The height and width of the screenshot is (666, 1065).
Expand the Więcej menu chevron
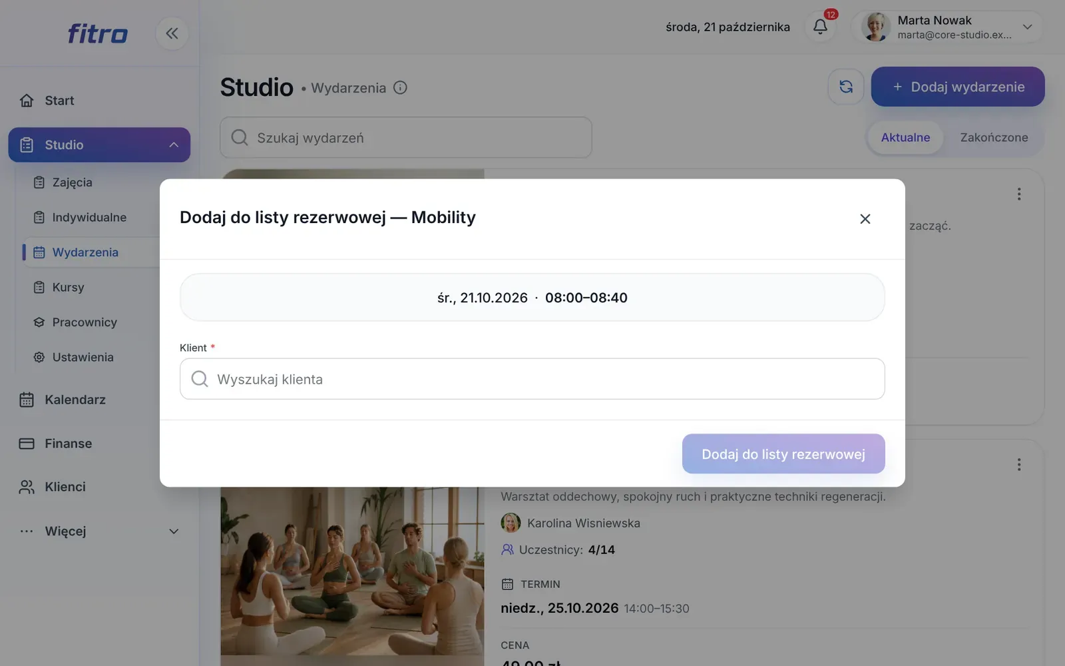pyautogui.click(x=174, y=531)
